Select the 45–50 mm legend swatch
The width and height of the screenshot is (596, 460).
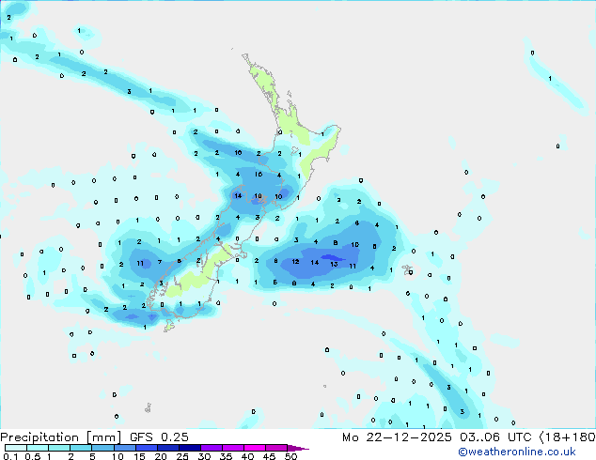click(276, 448)
